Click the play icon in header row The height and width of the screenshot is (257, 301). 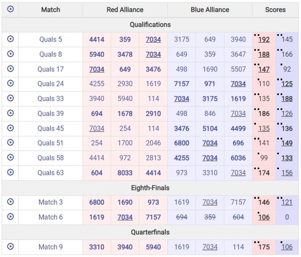coord(10,10)
